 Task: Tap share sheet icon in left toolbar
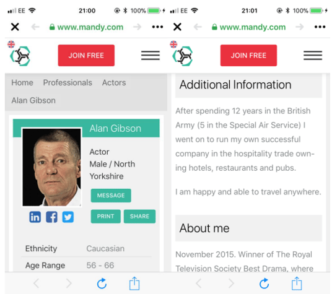coord(134,283)
